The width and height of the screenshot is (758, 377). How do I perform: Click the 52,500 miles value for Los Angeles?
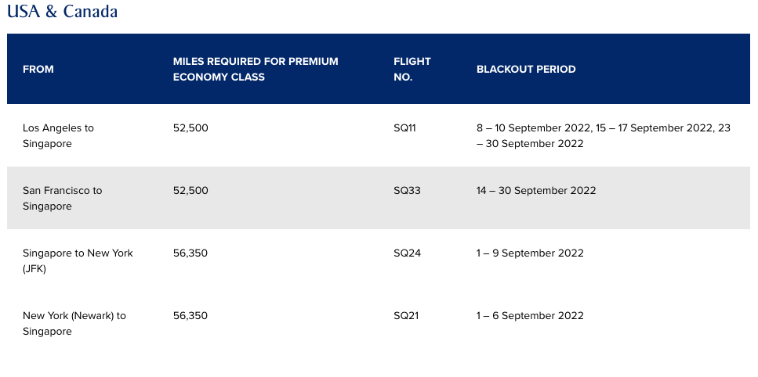[190, 127]
